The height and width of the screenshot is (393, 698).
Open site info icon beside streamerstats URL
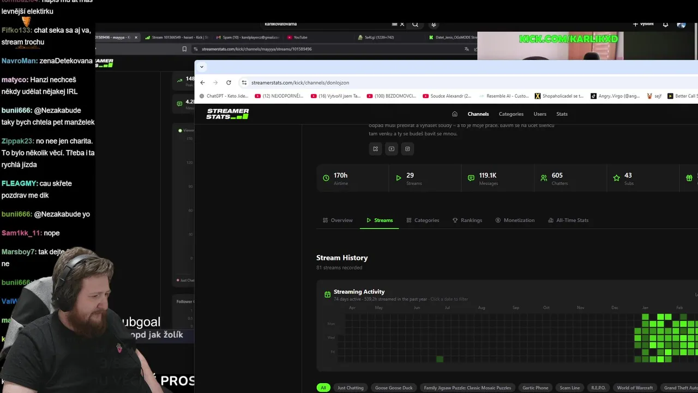[244, 82]
